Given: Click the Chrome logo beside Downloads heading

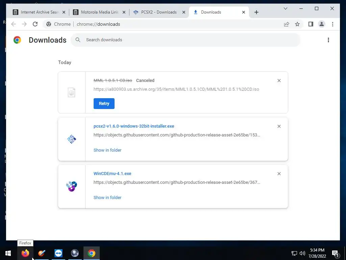Looking at the screenshot, I should tap(17, 40).
